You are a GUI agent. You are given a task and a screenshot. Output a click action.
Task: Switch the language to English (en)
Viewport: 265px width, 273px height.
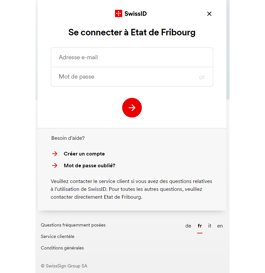coord(220,226)
